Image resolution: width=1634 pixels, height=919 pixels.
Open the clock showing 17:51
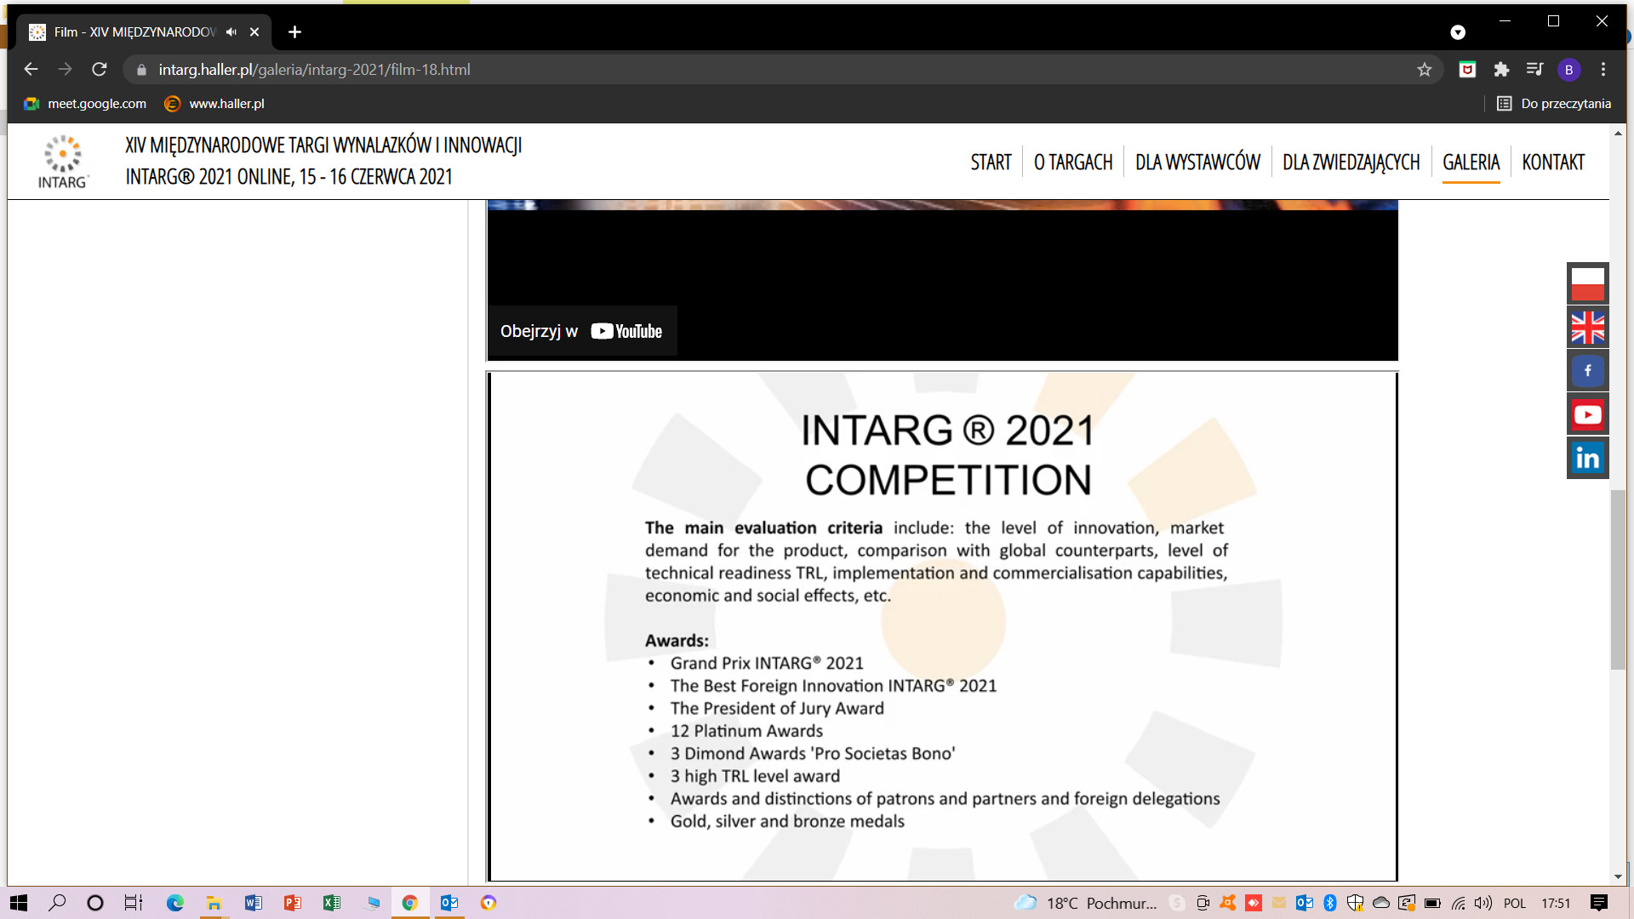(x=1556, y=903)
